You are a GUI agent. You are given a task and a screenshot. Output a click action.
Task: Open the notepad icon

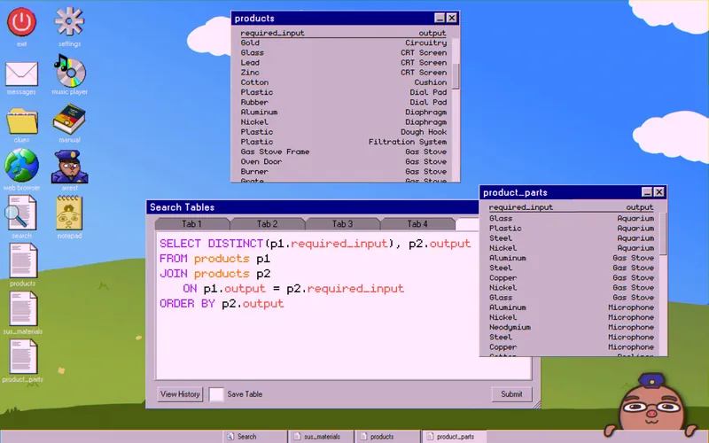[69, 213]
